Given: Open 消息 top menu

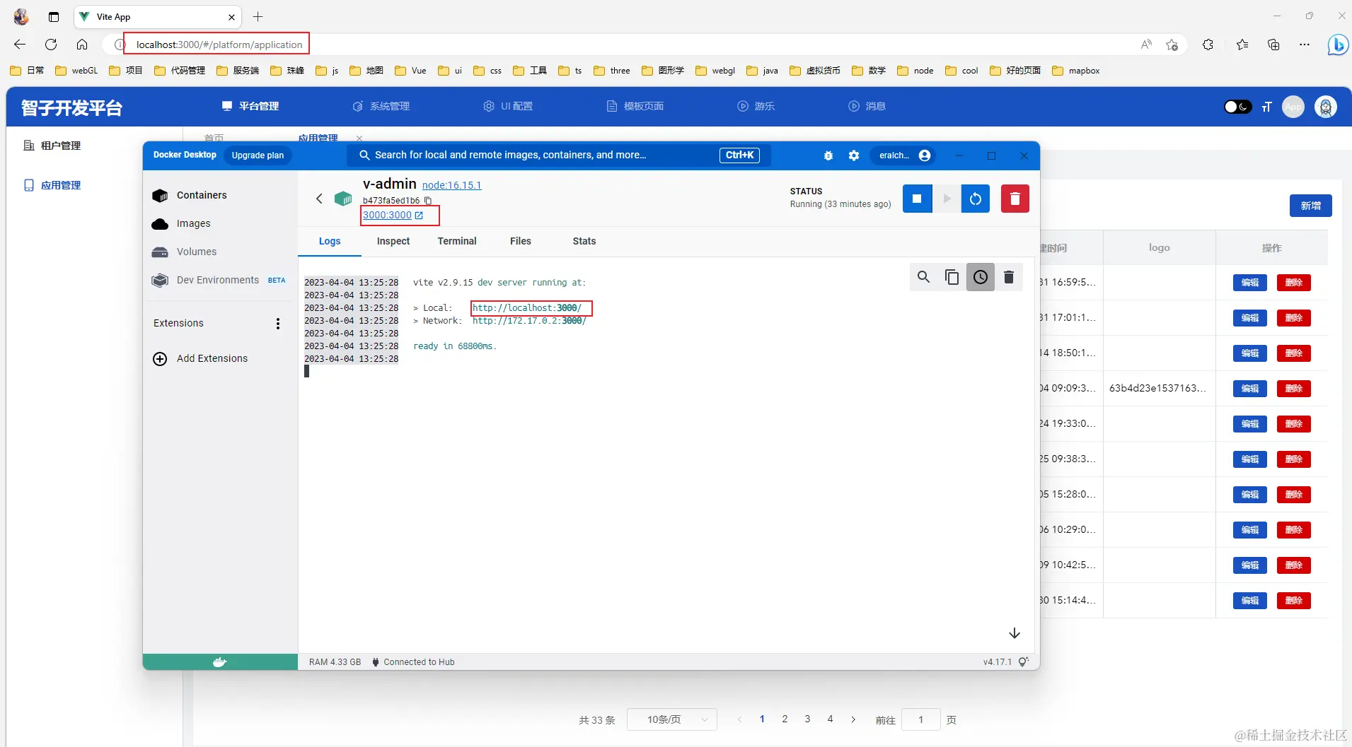Looking at the screenshot, I should tap(867, 106).
